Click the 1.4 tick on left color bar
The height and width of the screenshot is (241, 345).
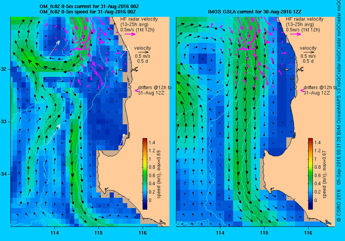pyautogui.click(x=152, y=143)
